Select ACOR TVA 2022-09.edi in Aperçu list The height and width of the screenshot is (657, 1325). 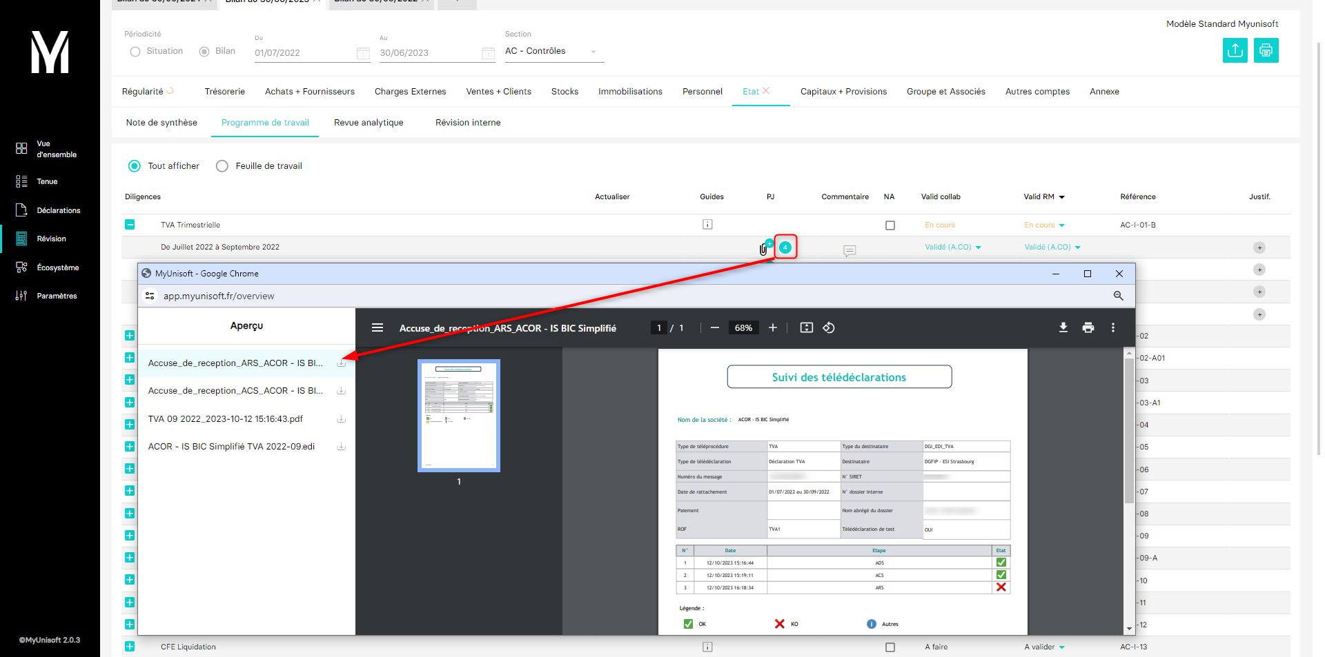tap(231, 447)
